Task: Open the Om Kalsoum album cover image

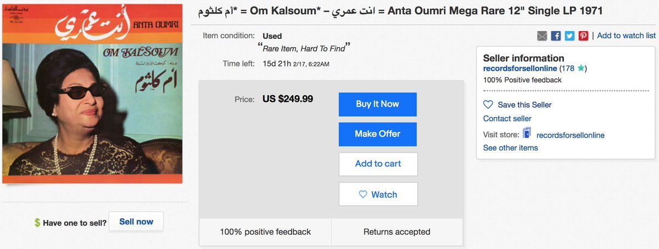Action: [x=93, y=94]
